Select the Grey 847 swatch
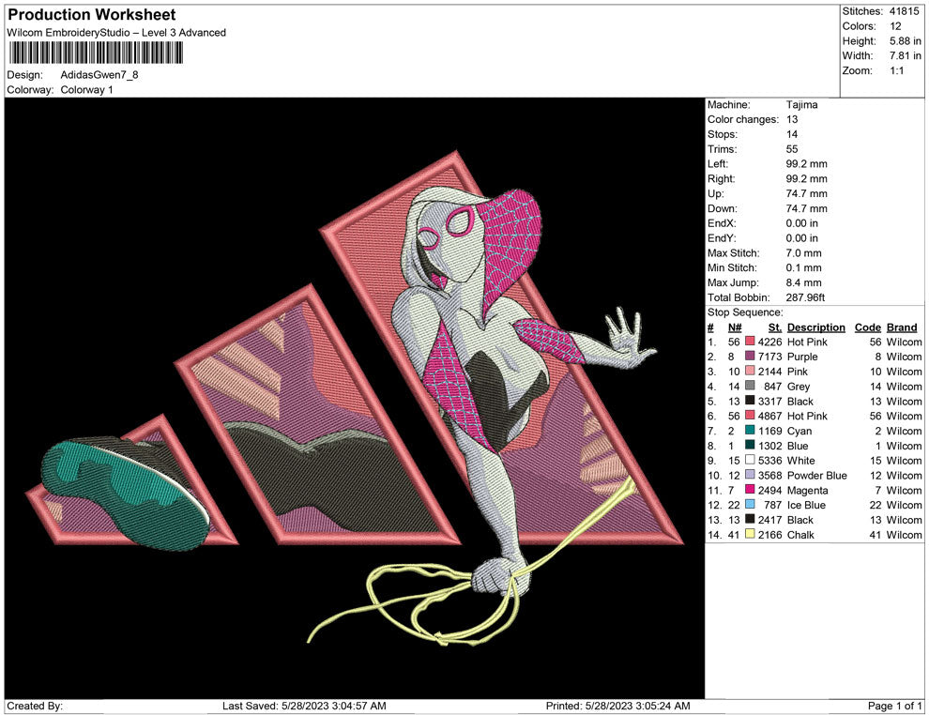Screen dimensions: 929x715 pos(750,386)
